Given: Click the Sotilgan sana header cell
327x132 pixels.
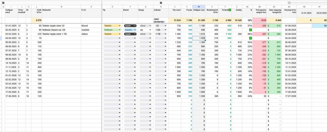Looking at the screenshot, I should coord(11,13).
